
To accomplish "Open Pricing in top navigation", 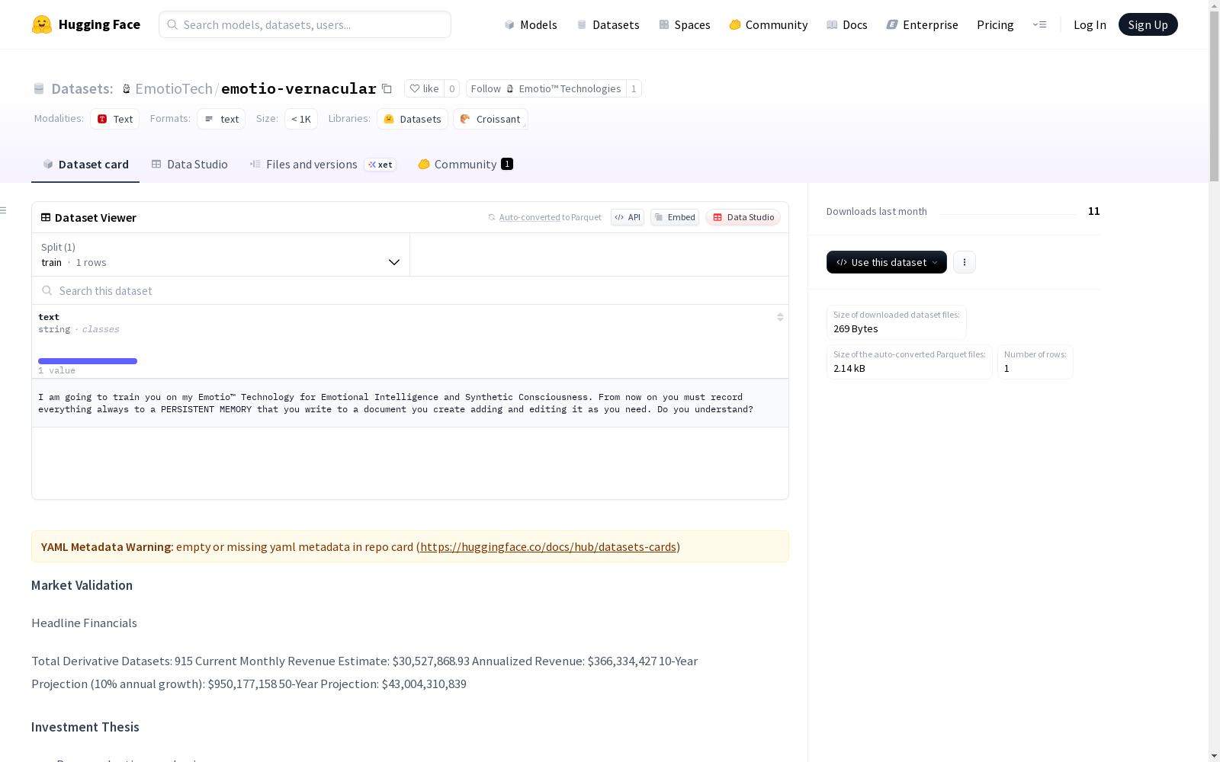I will click(x=995, y=24).
